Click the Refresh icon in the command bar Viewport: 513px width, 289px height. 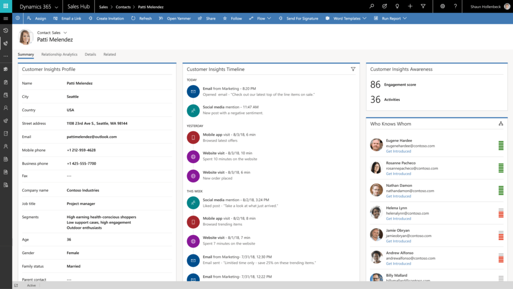[x=134, y=18]
